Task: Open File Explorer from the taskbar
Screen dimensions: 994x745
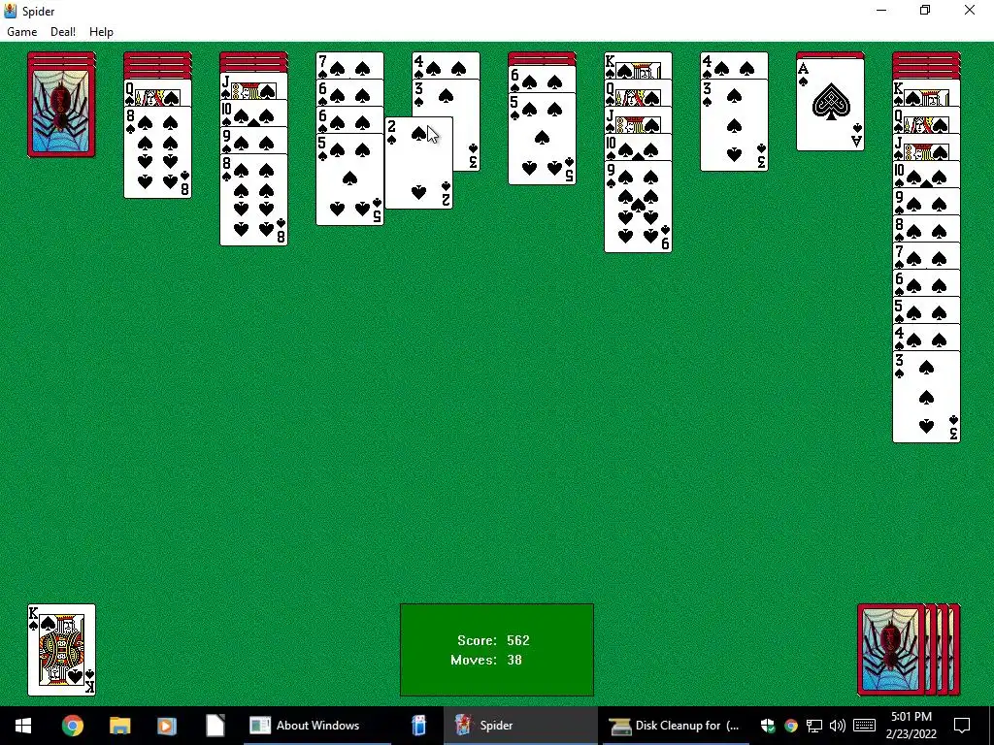Action: pos(119,726)
